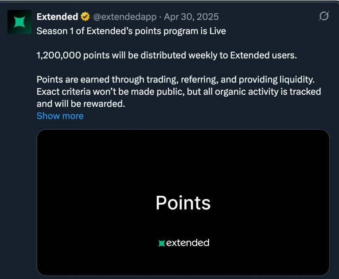
Task: Open the Apr 30, 2025 timestamp link
Action: point(191,17)
